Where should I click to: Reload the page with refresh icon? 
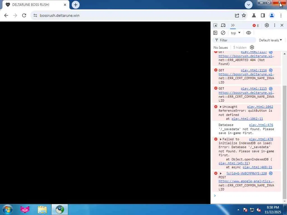24,15
